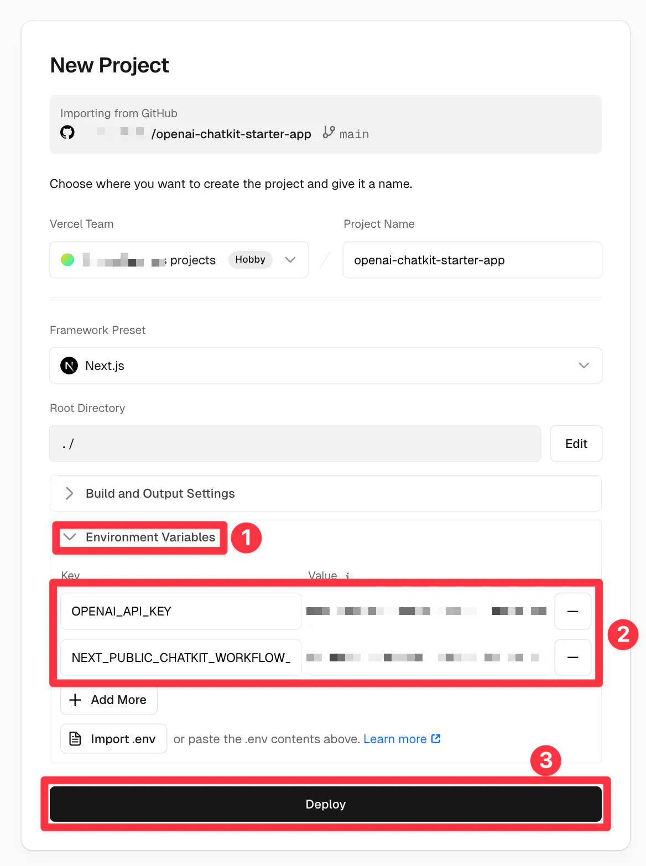Viewport: 646px width, 866px height.
Task: Click the OPENAI_API_KEY key field
Action: [180, 611]
